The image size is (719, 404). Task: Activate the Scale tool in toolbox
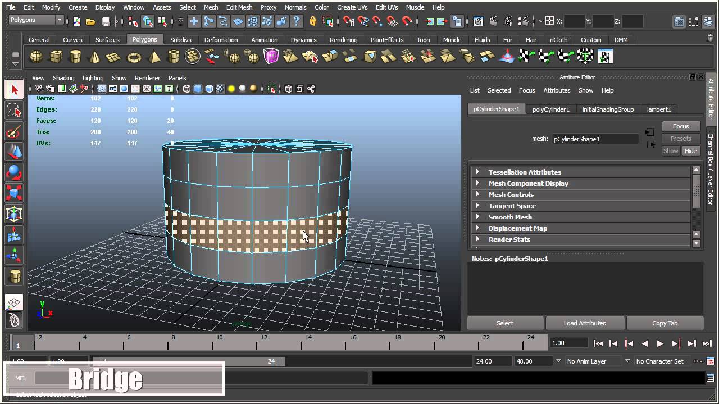point(14,192)
